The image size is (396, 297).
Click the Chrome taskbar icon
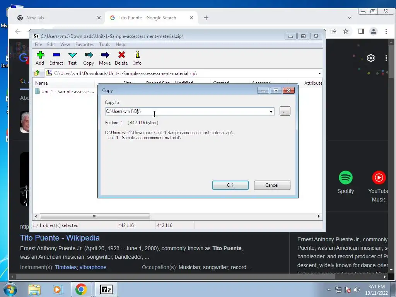[81, 289]
